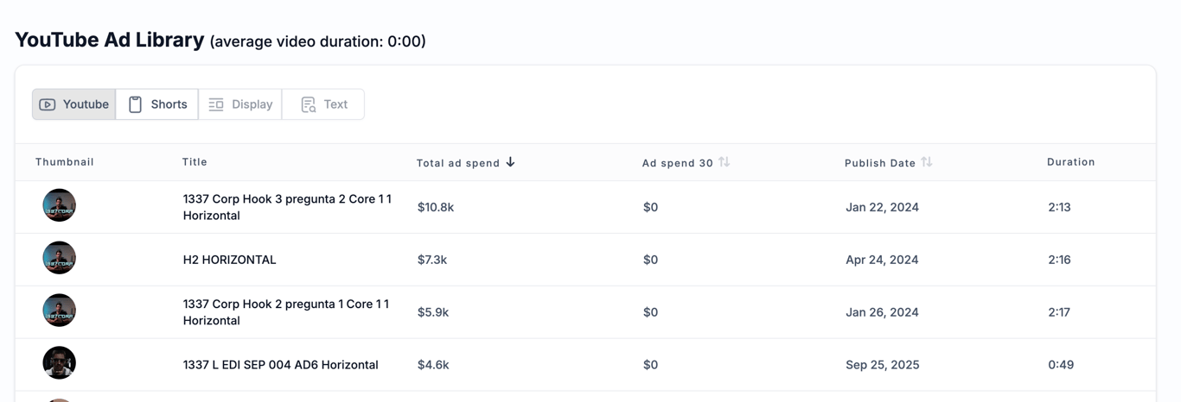Switch to the Shorts tab
The height and width of the screenshot is (402, 1181).
[169, 104]
